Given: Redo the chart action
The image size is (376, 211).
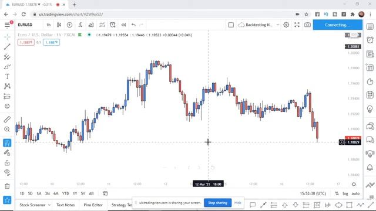Looking at the screenshot, I should coord(141,25).
